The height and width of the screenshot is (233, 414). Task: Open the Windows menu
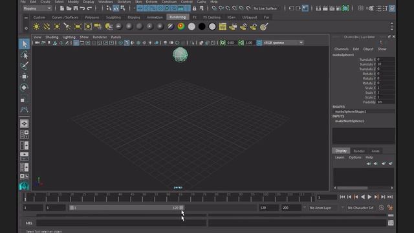click(x=105, y=2)
